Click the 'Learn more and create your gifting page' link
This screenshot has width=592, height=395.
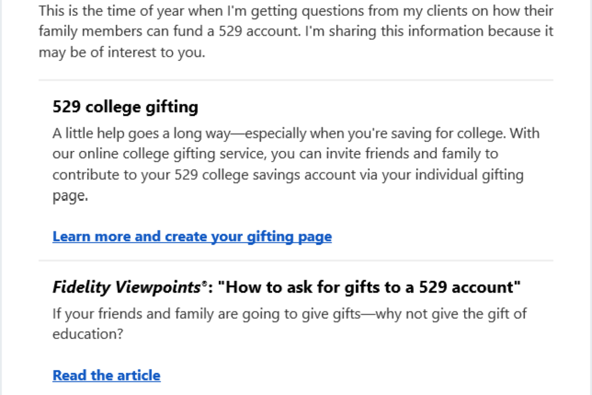point(192,236)
